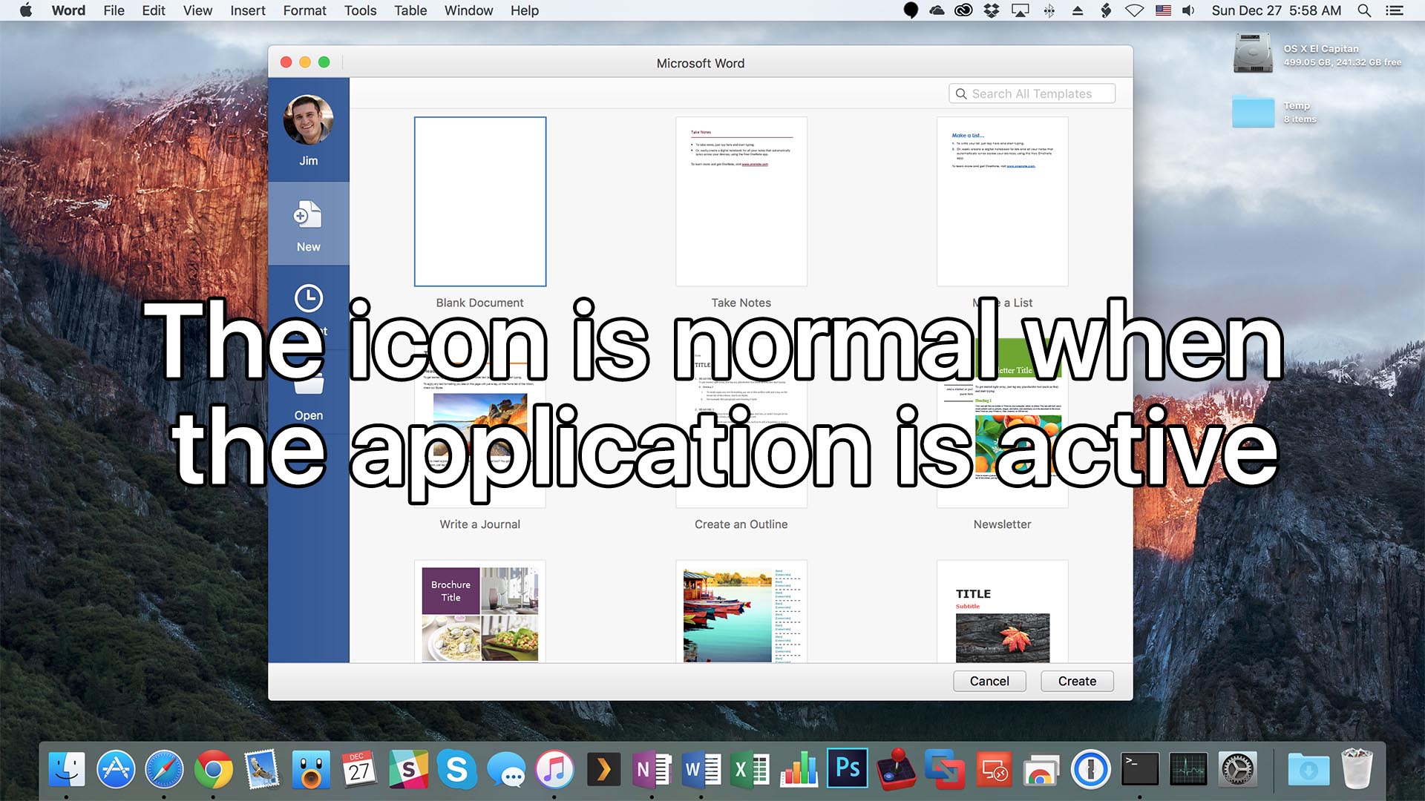1425x801 pixels.
Task: Open the Dropbox menu bar icon
Action: [x=992, y=10]
